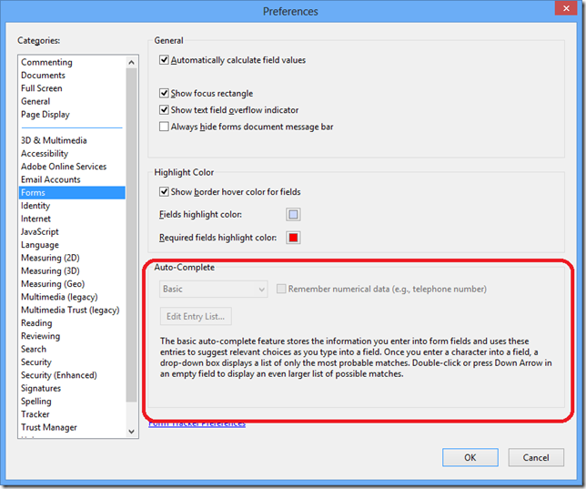
Task: Open Fields highlight color swatch
Action: [293, 215]
